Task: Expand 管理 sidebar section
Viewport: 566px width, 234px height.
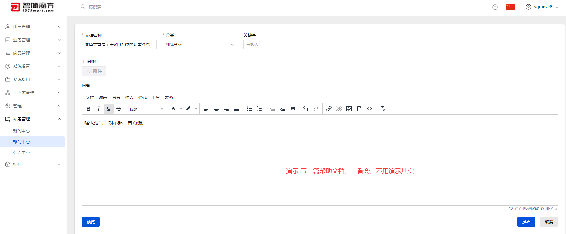Action: point(32,106)
